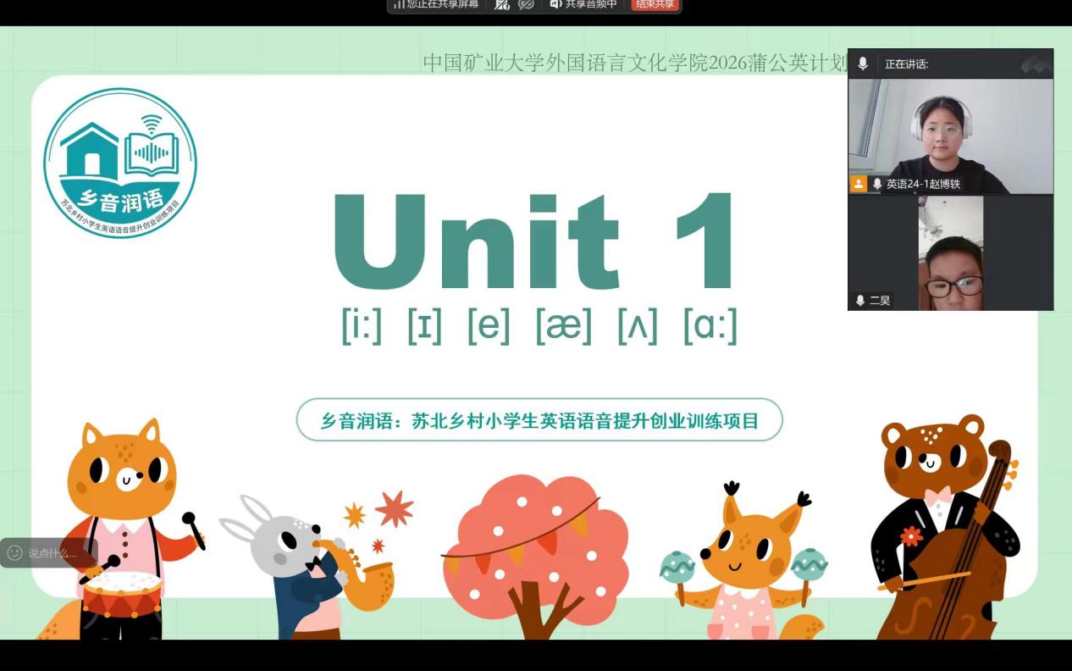Open the emoji smiley in chat box
The image size is (1072, 671).
coord(14,553)
